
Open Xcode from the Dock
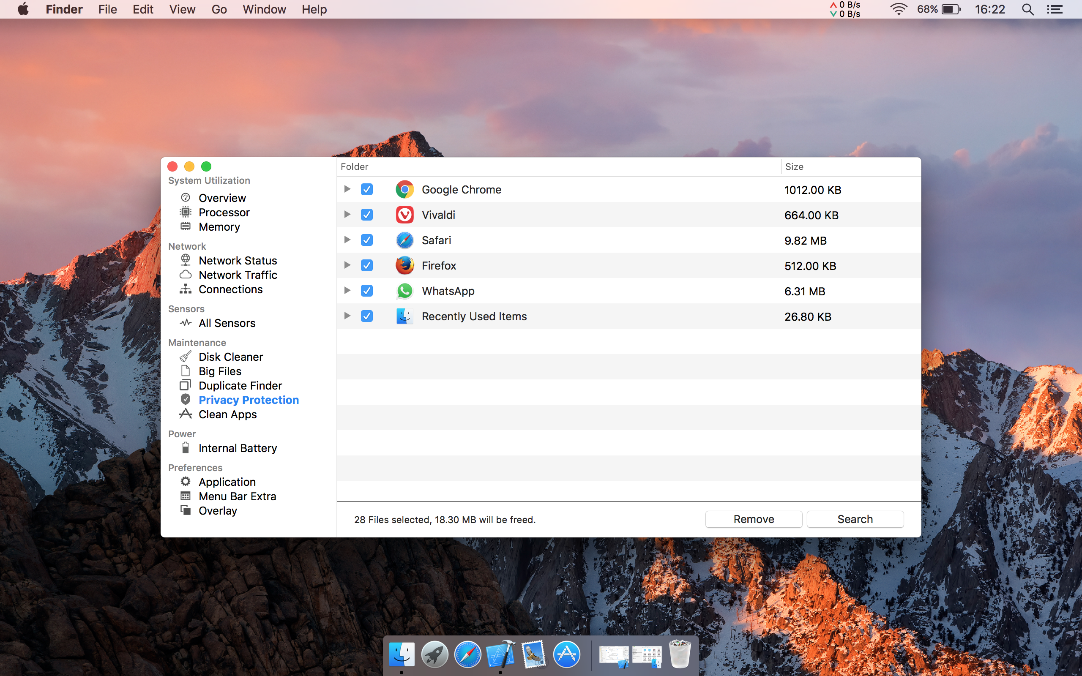pyautogui.click(x=501, y=654)
